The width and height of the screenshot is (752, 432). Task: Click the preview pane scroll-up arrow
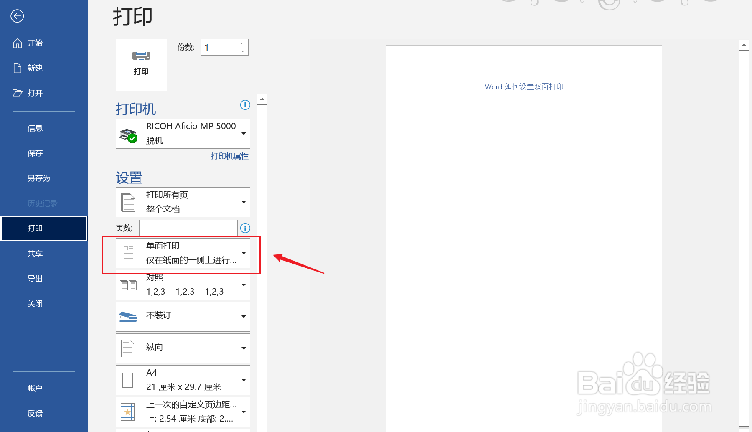click(744, 45)
